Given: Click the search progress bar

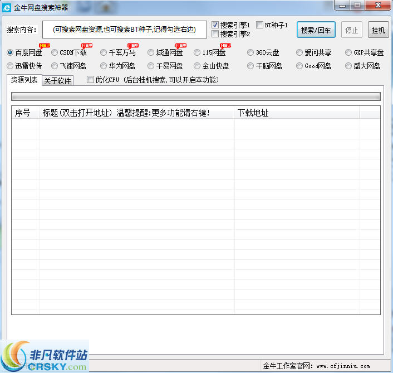Looking at the screenshot, I should [x=196, y=96].
